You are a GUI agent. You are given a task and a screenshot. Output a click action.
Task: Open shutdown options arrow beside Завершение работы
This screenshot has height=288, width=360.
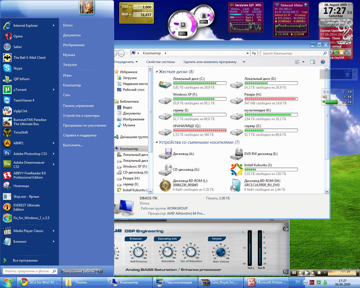click(100, 271)
